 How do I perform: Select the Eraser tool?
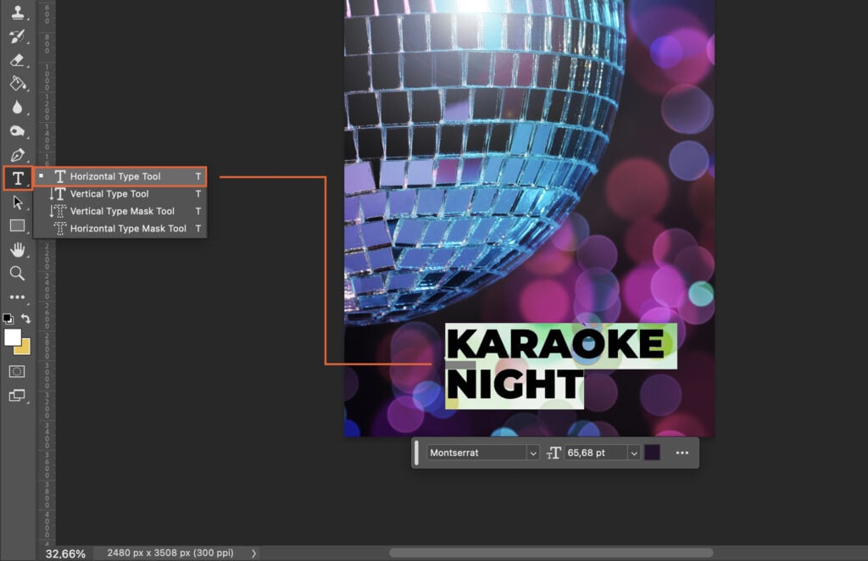coord(17,61)
